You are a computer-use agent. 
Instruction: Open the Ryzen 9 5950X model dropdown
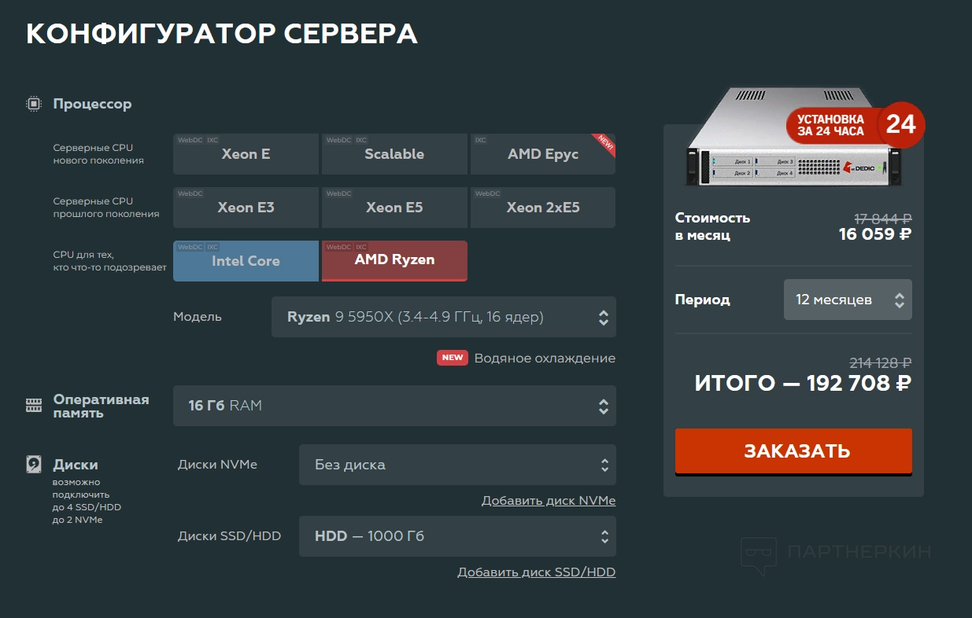[444, 317]
